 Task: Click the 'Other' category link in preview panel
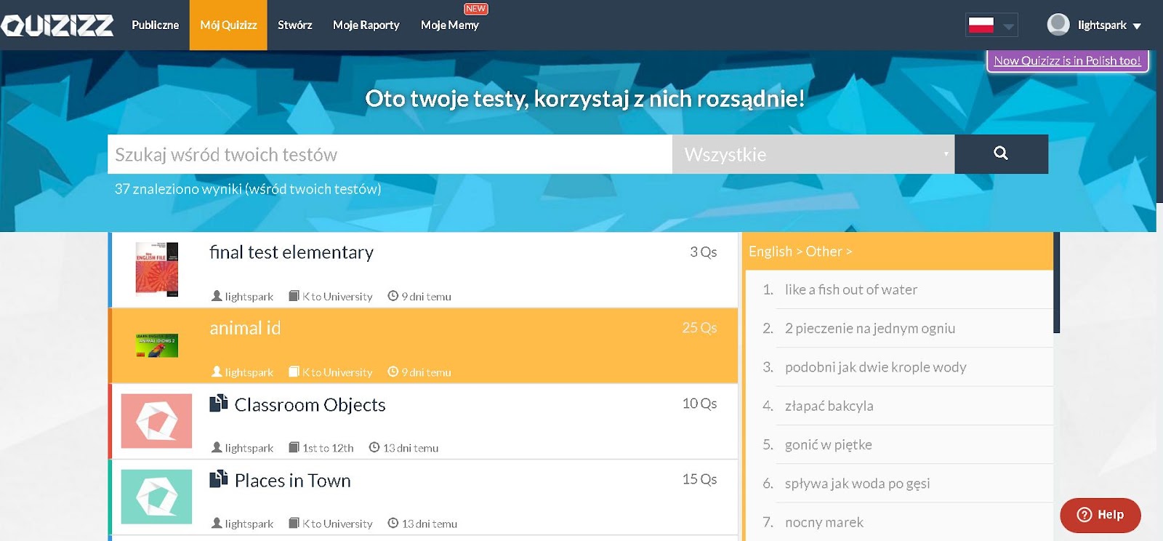pyautogui.click(x=824, y=252)
